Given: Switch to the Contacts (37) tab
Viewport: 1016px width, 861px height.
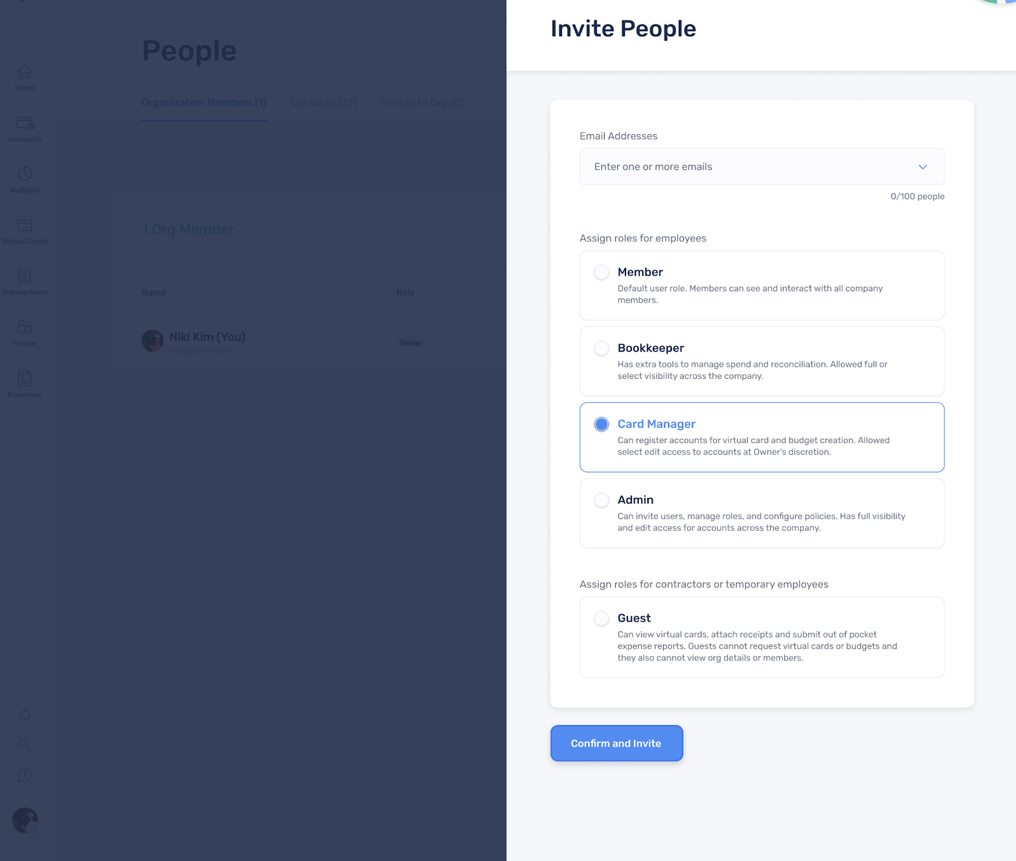Looking at the screenshot, I should 324,102.
